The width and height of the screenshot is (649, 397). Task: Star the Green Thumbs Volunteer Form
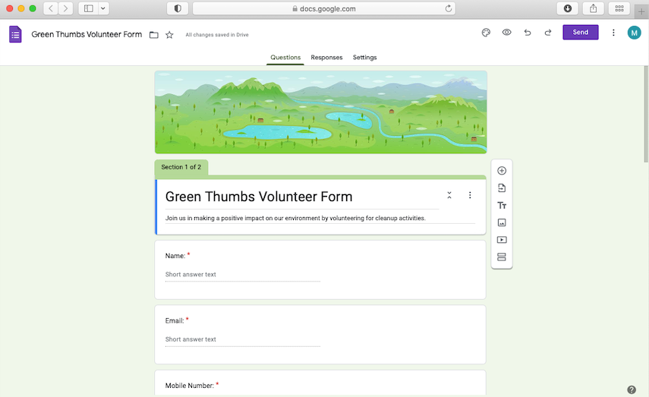point(169,35)
